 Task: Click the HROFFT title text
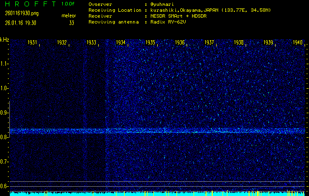[31, 4]
